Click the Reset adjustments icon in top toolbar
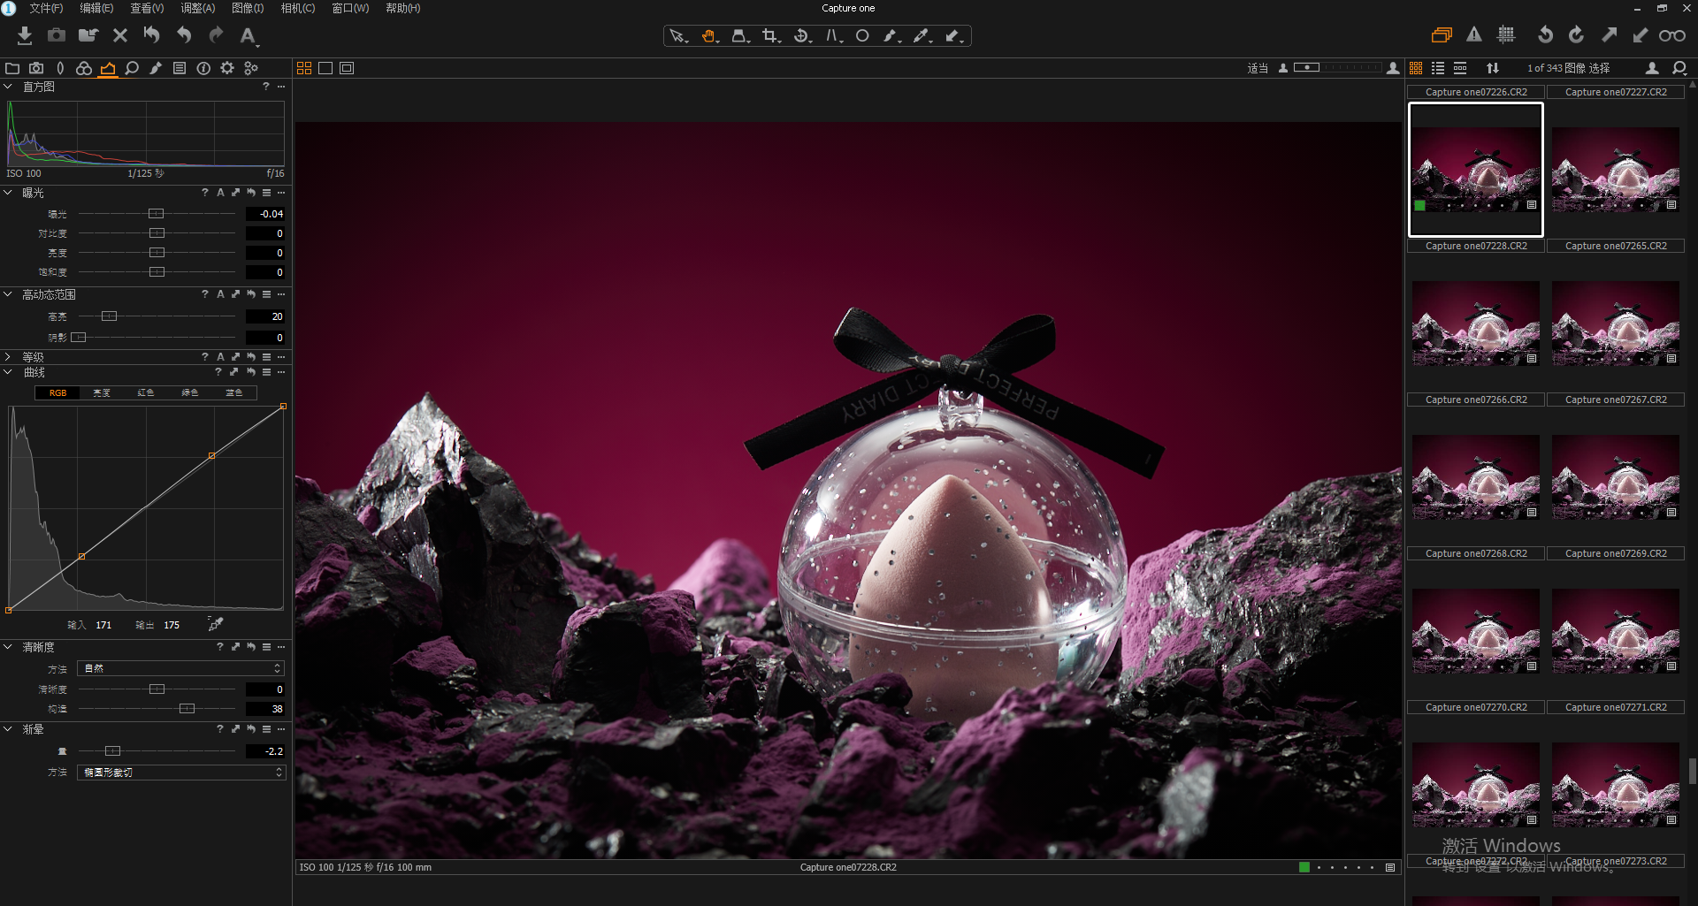 152,35
